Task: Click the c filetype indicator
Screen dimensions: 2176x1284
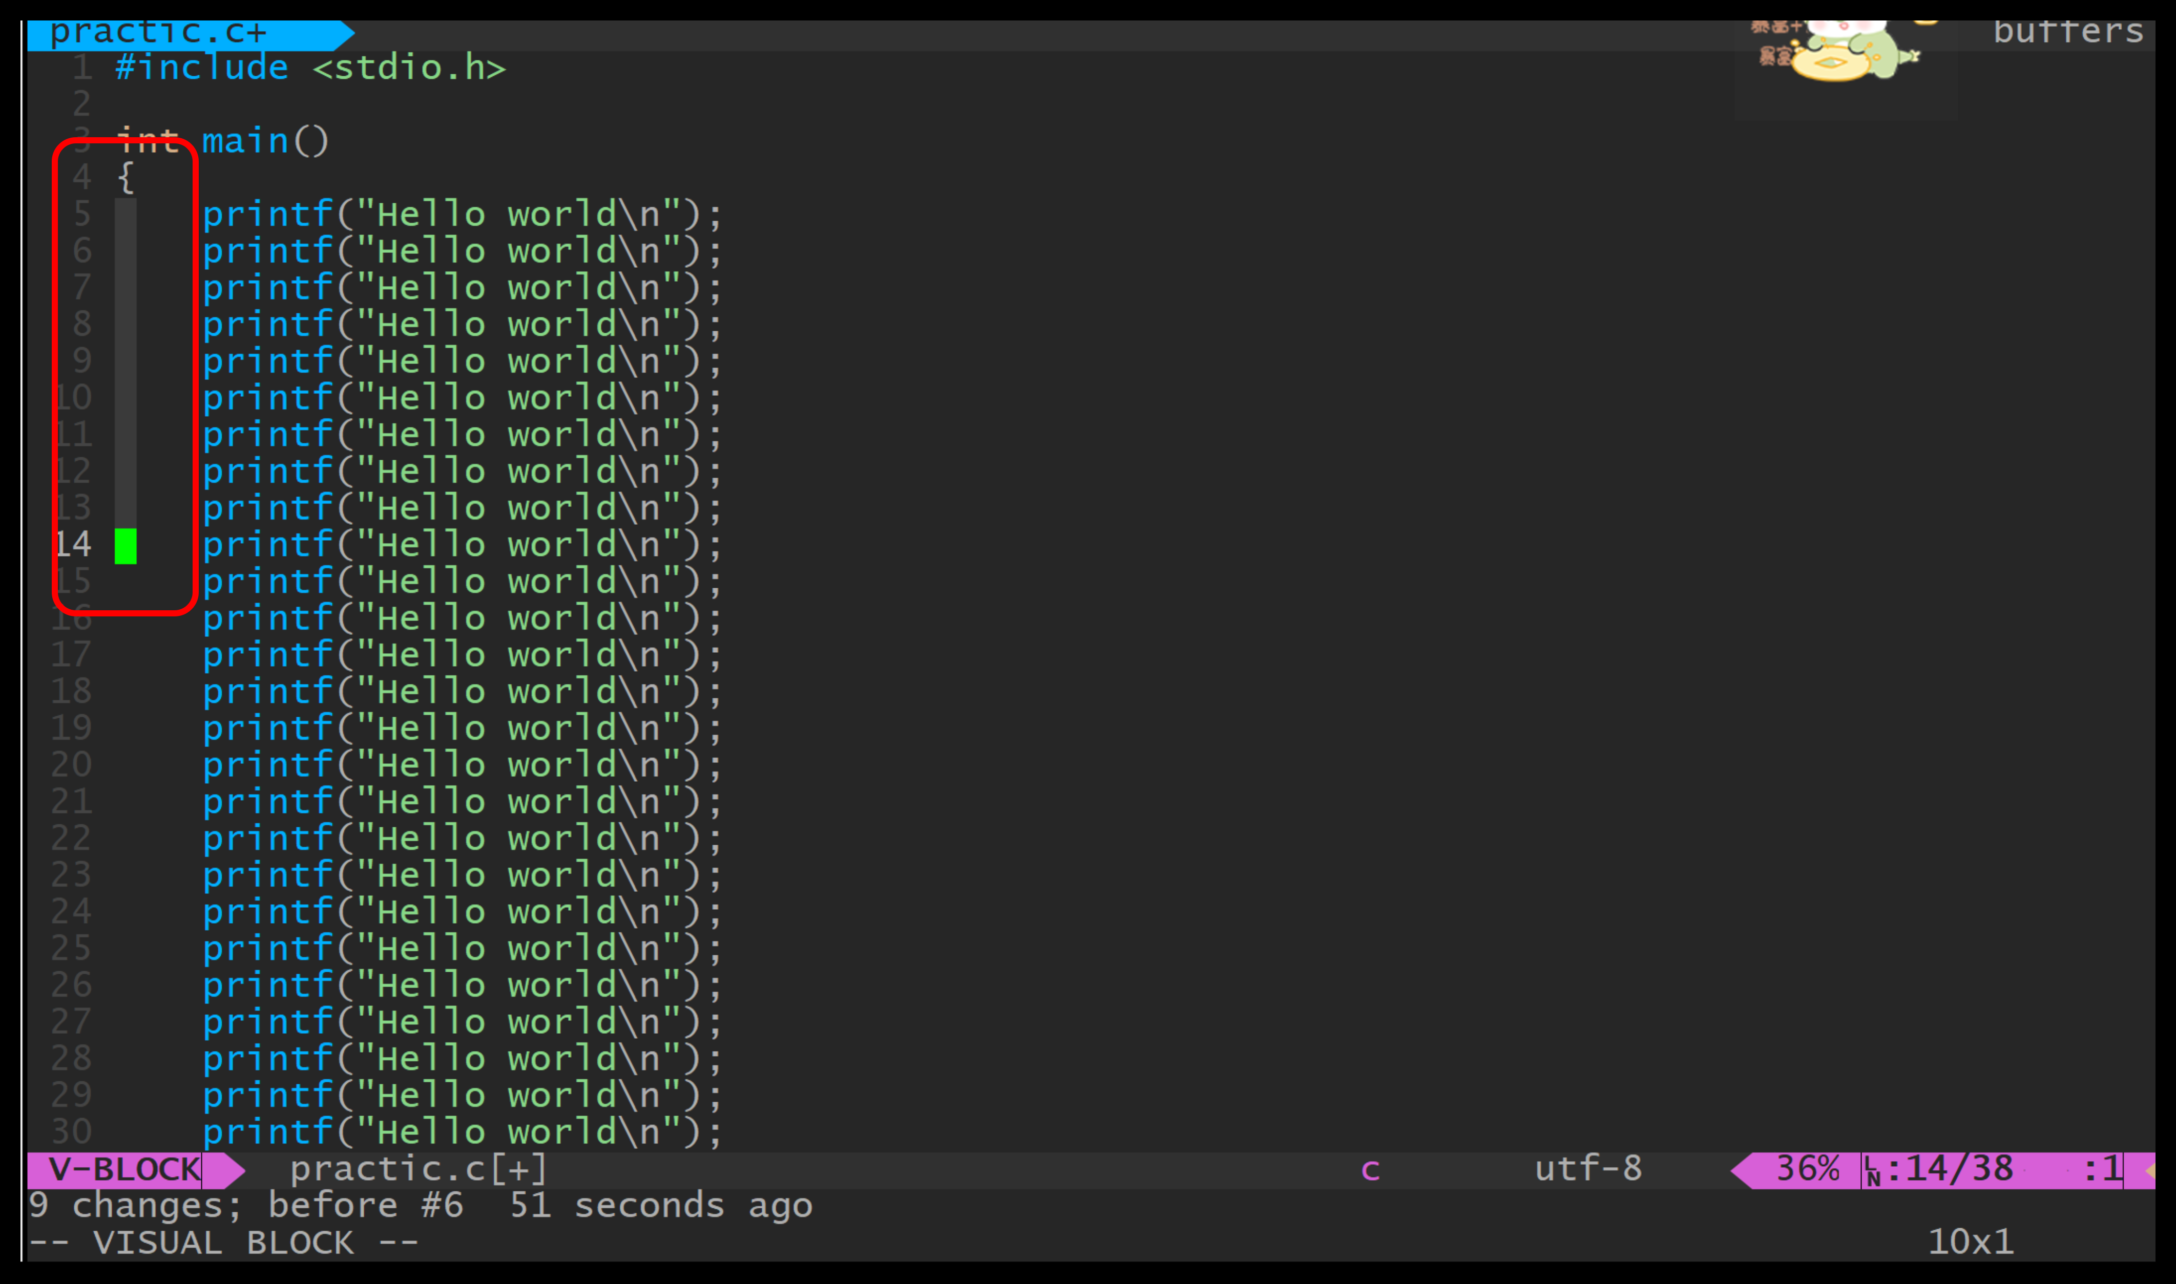Action: [1370, 1171]
